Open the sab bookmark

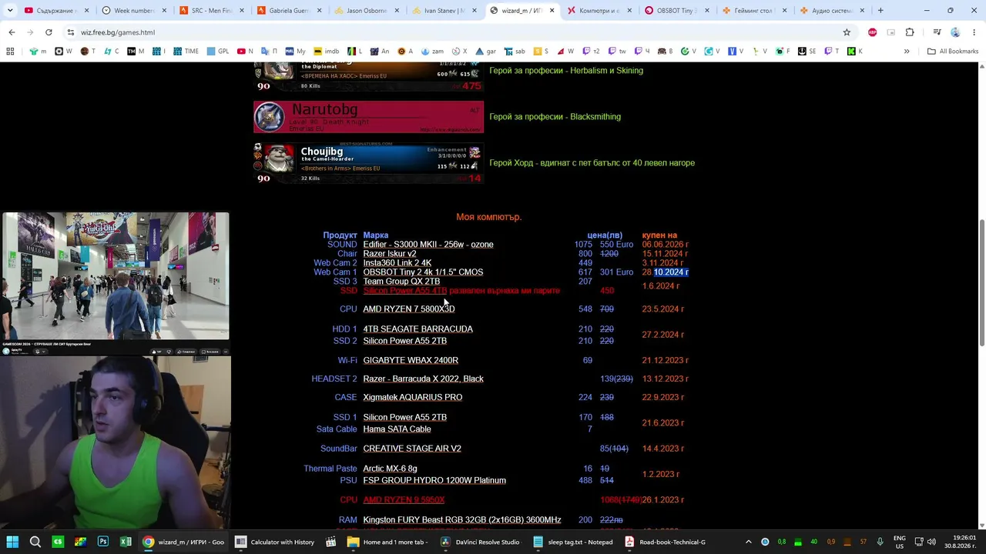tap(515, 52)
